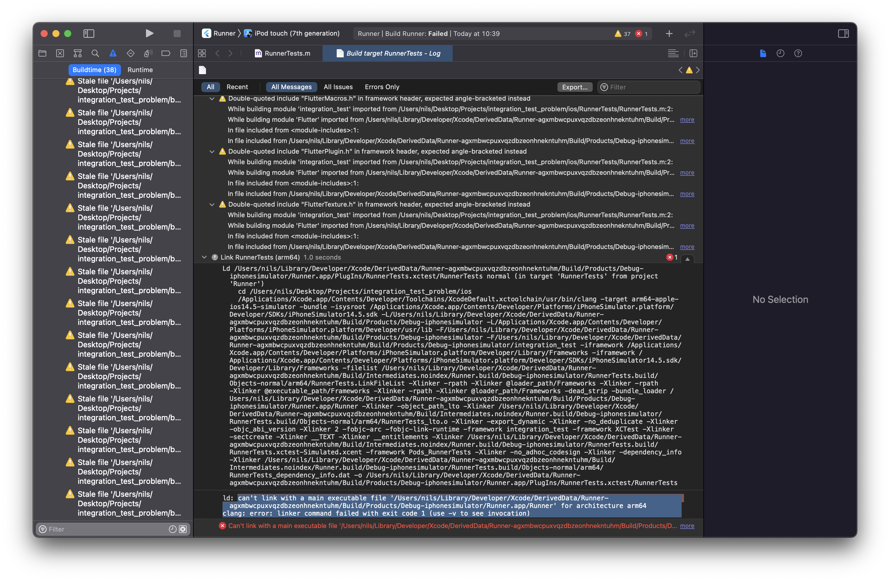Image resolution: width=890 pixels, height=581 pixels.
Task: Open the Test navigator diamond icon
Action: tap(130, 54)
